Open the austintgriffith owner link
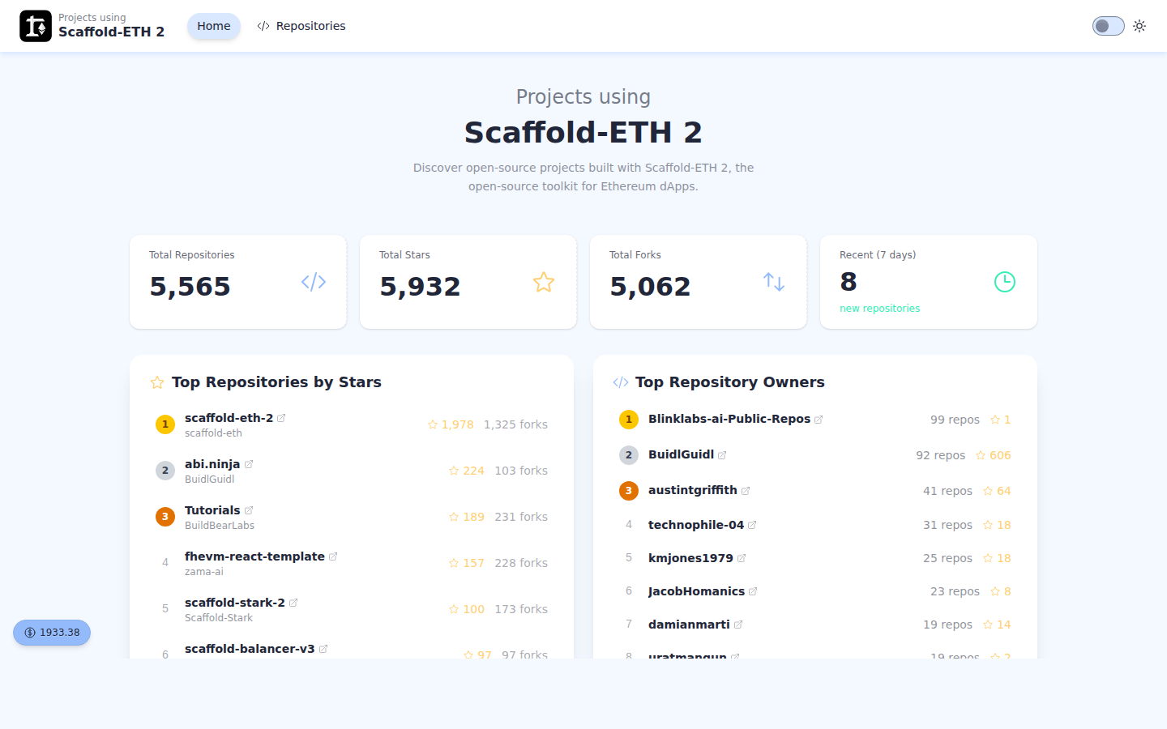Viewport: 1167px width, 729px height. [693, 490]
